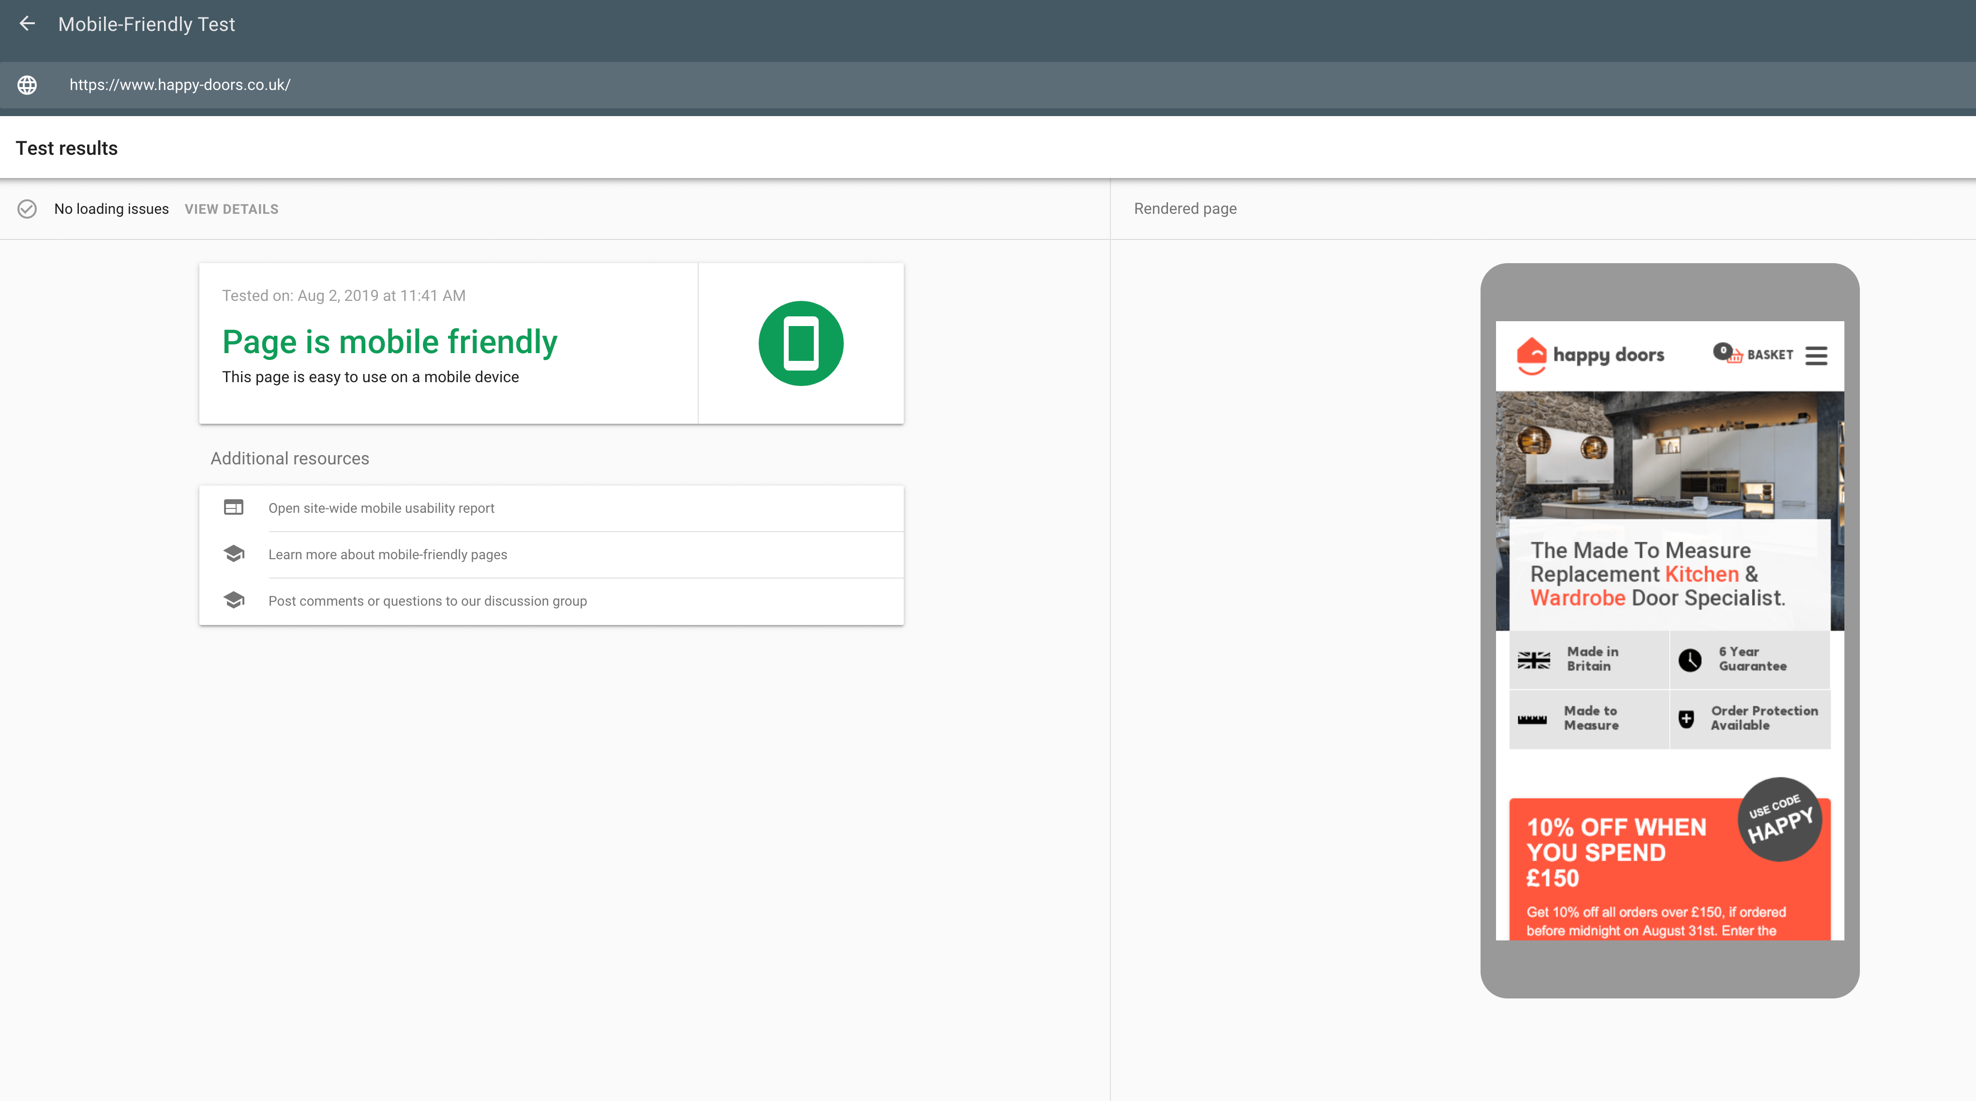The height and width of the screenshot is (1101, 1976).
Task: Go back using the arrow icon
Action: pos(28,24)
